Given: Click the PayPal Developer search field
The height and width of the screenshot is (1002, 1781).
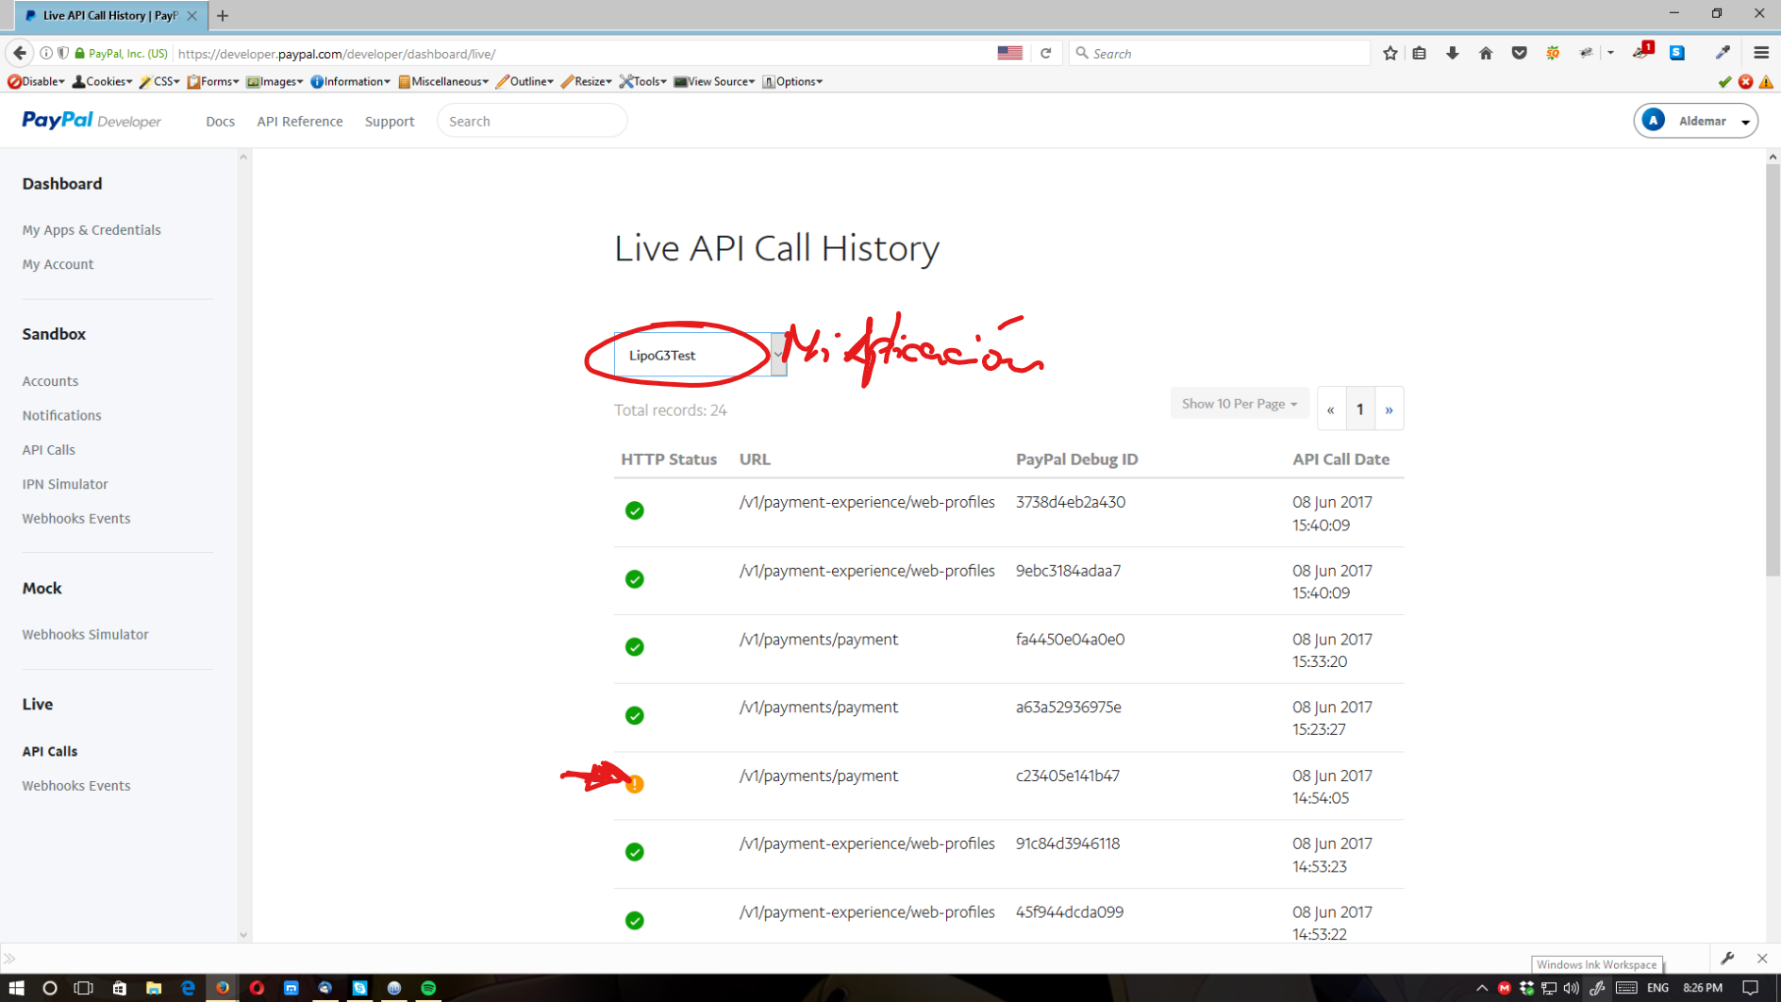Looking at the screenshot, I should click(532, 121).
